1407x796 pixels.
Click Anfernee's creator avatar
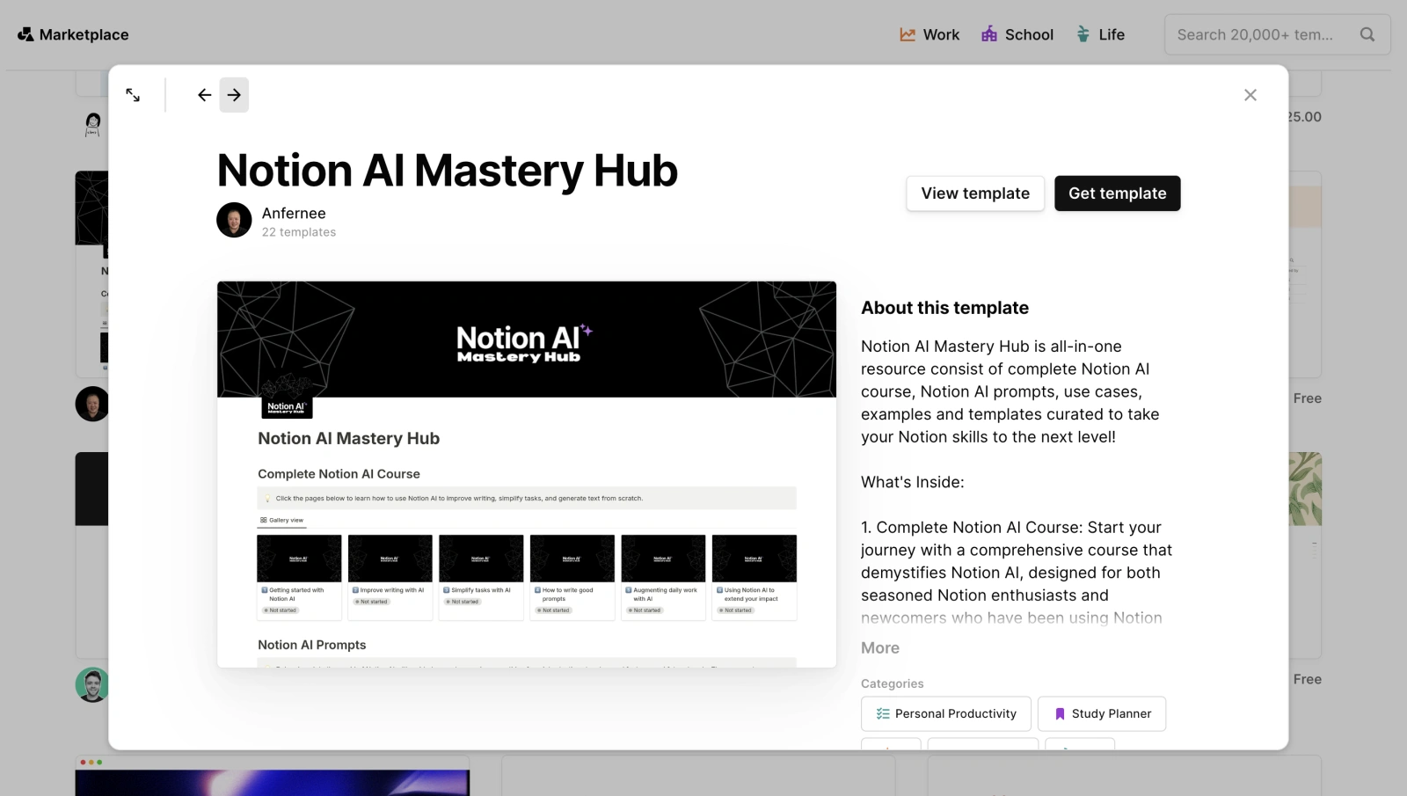click(x=234, y=220)
